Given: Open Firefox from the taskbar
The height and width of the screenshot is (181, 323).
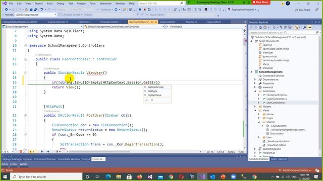Looking at the screenshot, I should coord(140,176).
